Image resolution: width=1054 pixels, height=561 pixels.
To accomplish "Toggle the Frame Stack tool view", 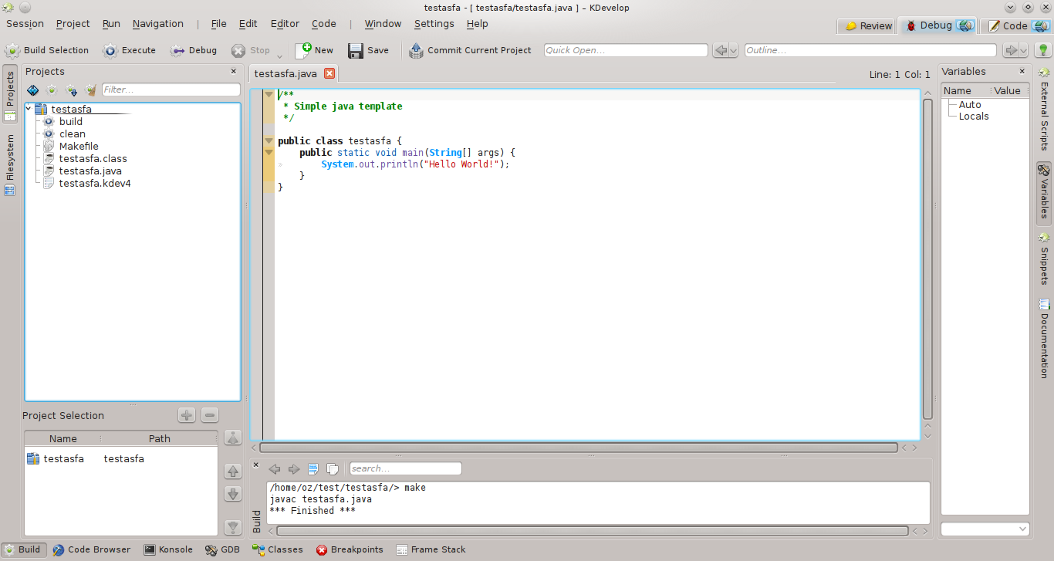I will (x=431, y=549).
